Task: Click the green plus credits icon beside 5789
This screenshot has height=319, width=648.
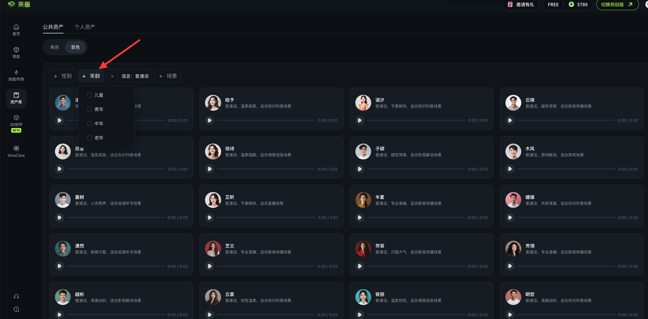Action: click(572, 5)
